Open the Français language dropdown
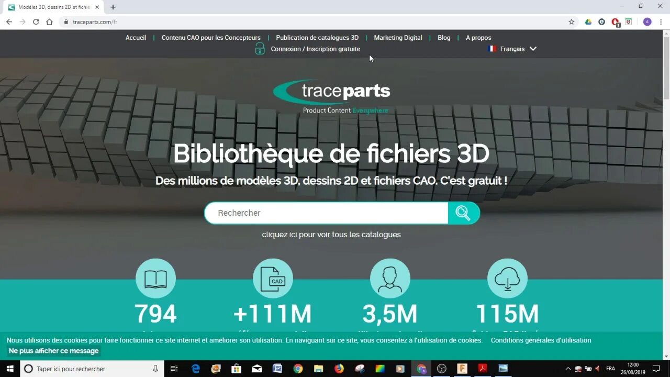 [512, 49]
